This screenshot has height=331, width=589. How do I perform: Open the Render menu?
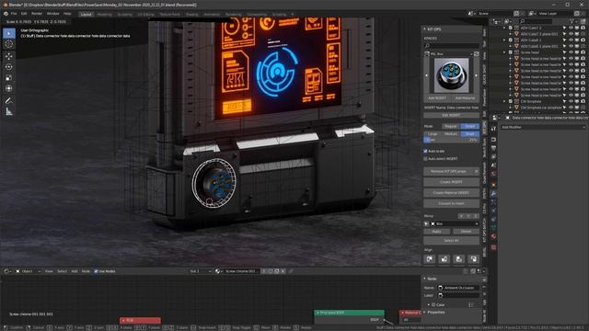pos(37,14)
